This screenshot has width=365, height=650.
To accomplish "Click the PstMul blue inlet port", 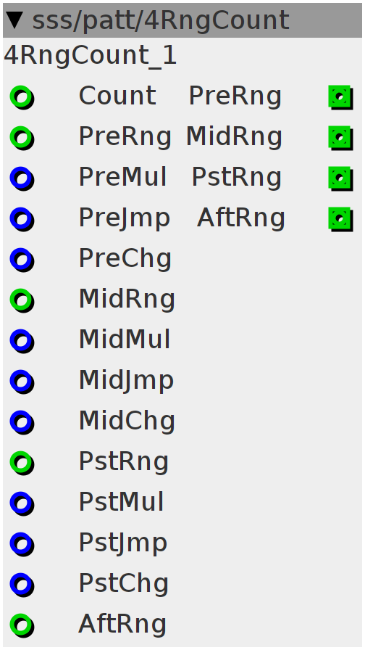I will point(22,503).
